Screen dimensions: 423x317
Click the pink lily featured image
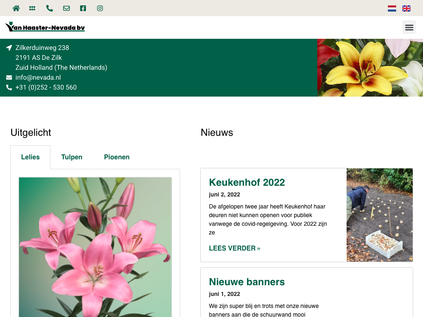(x=95, y=248)
